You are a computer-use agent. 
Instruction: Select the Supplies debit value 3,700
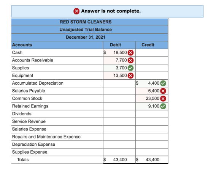[x=121, y=68]
